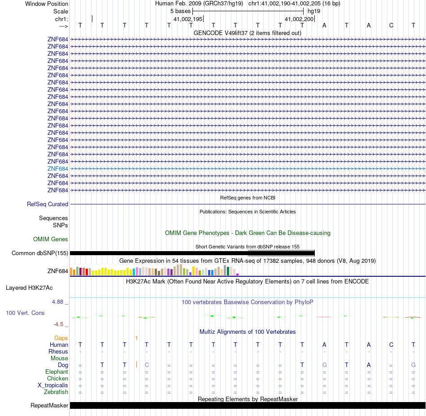Open the H3K27Ac Mark ENCODE track title
The image size is (426, 416).
coord(248,282)
